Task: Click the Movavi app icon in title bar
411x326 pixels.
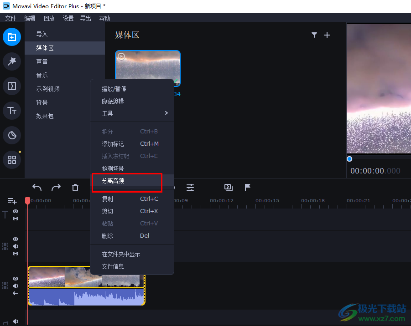Action: click(x=6, y=6)
